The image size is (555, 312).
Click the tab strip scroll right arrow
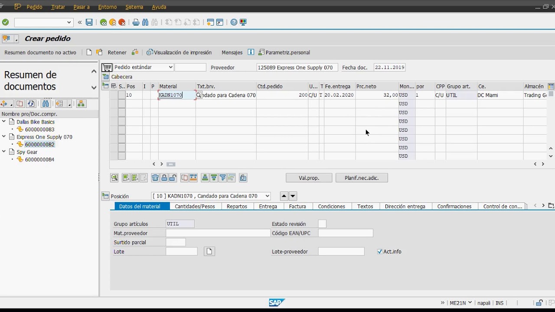543,206
